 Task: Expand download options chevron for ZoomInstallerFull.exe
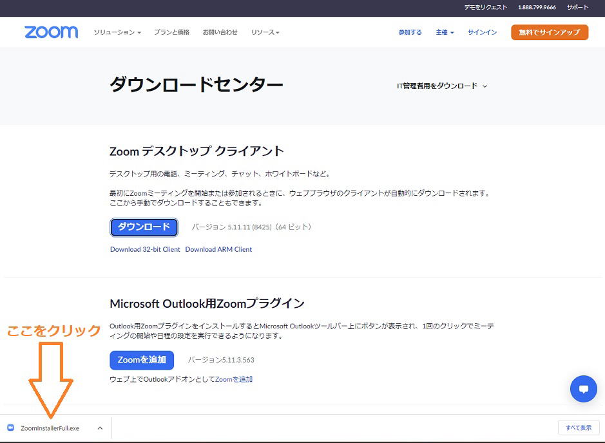pyautogui.click(x=100, y=428)
